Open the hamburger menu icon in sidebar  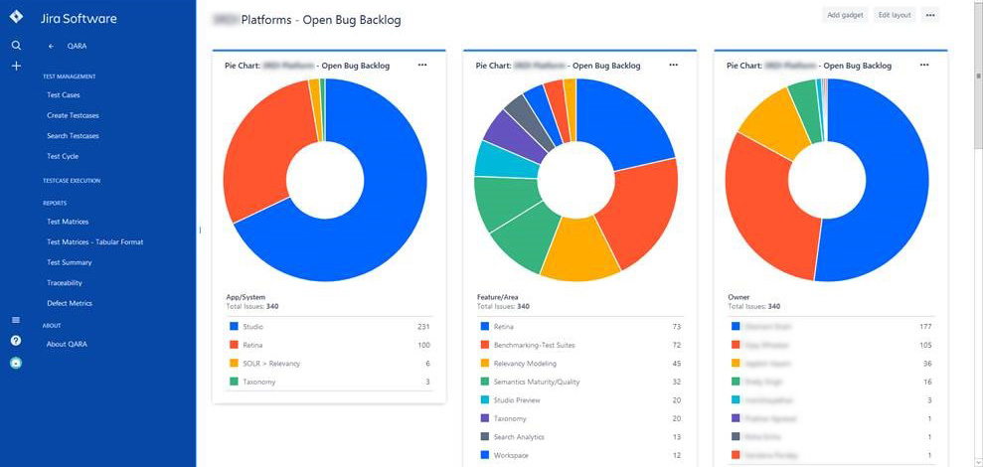[16, 320]
